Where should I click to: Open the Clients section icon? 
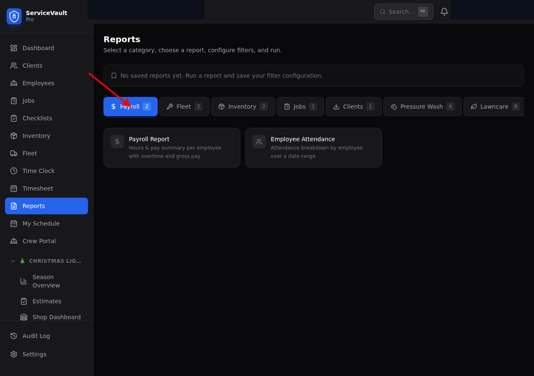13,65
